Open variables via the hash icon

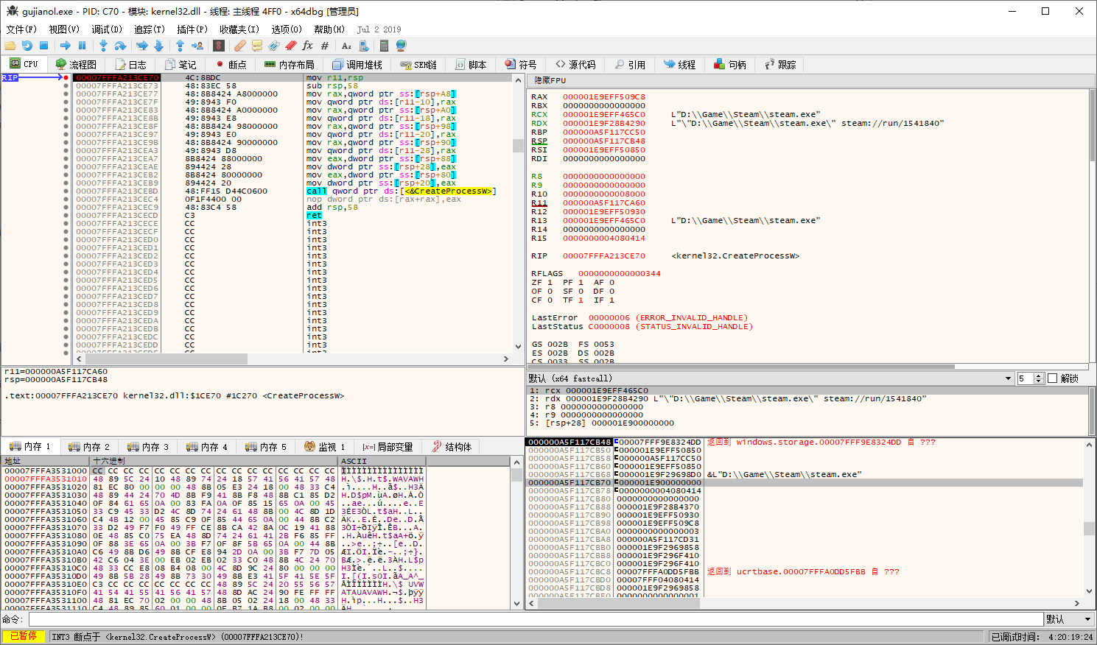(x=325, y=46)
